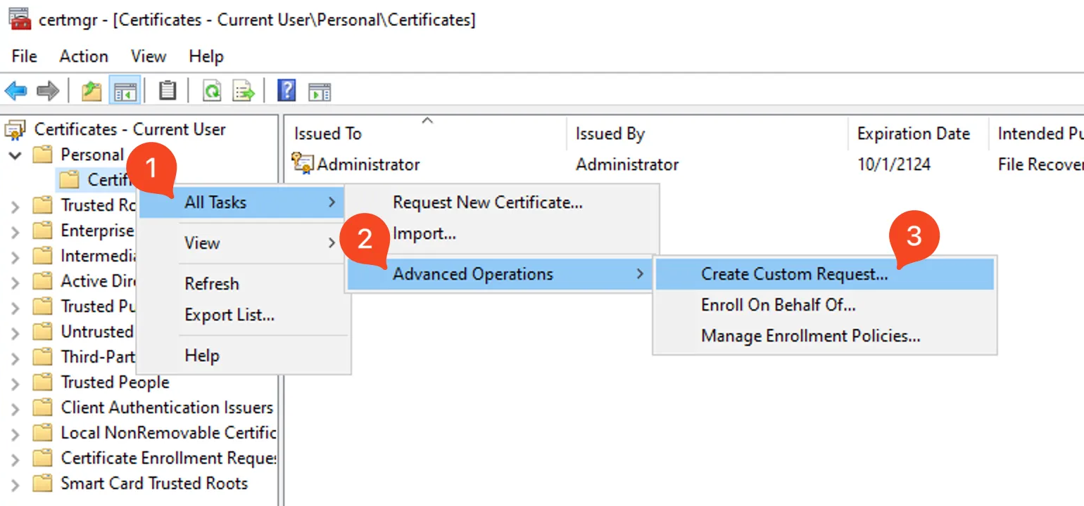Navigate back using the Back arrow icon
Viewport: 1084px width, 506px height.
(15, 90)
